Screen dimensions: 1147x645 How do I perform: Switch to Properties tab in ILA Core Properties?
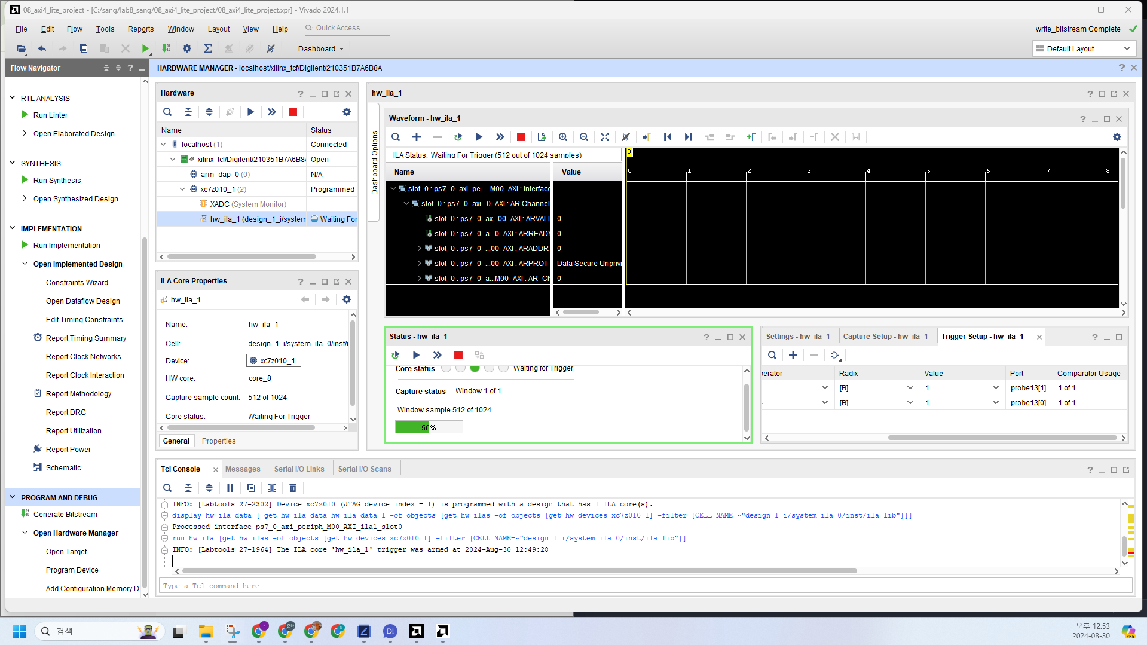point(219,441)
